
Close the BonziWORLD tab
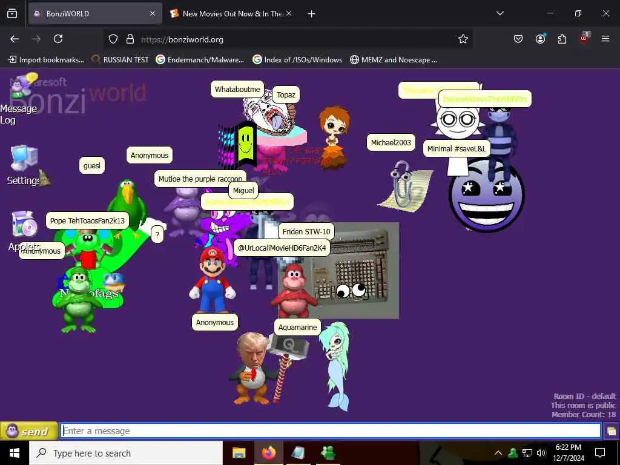click(153, 13)
